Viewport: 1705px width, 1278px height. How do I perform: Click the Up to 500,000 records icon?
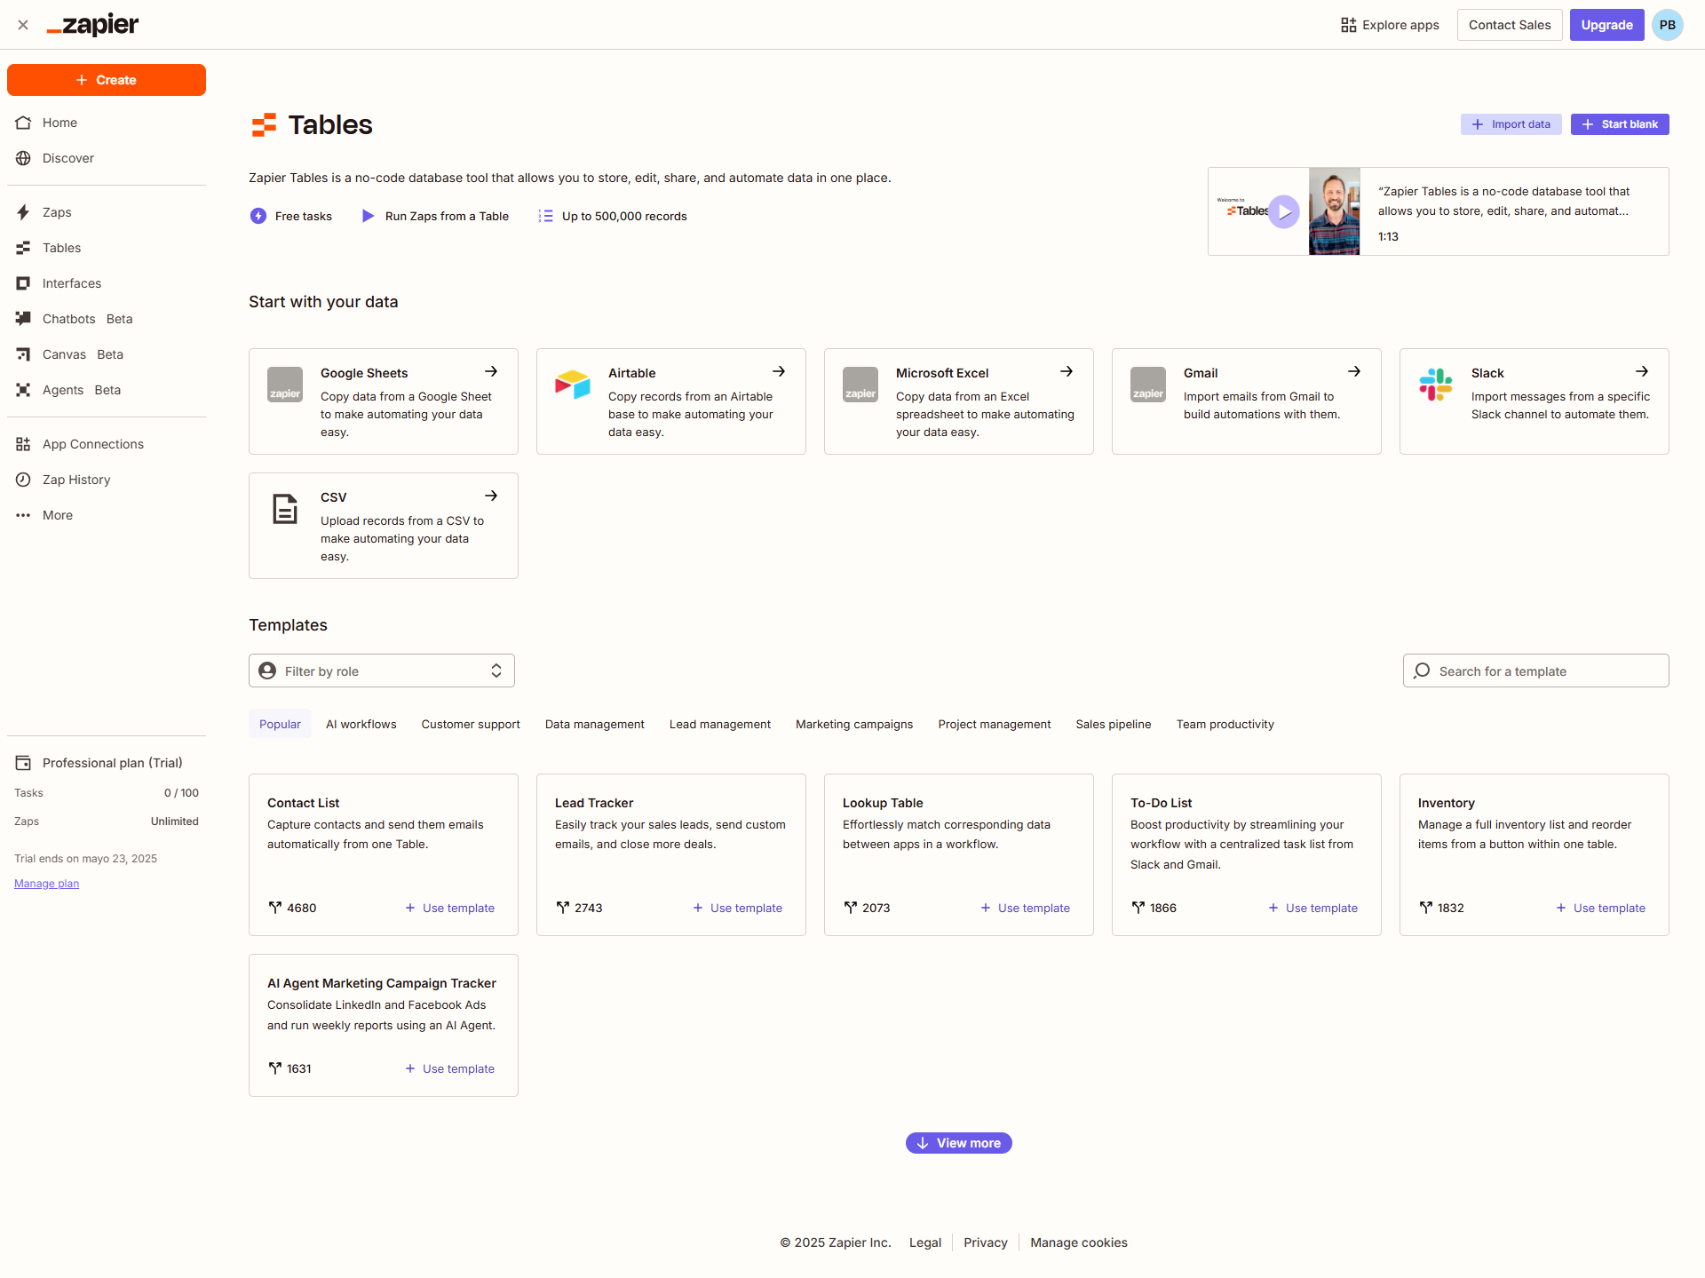point(545,216)
